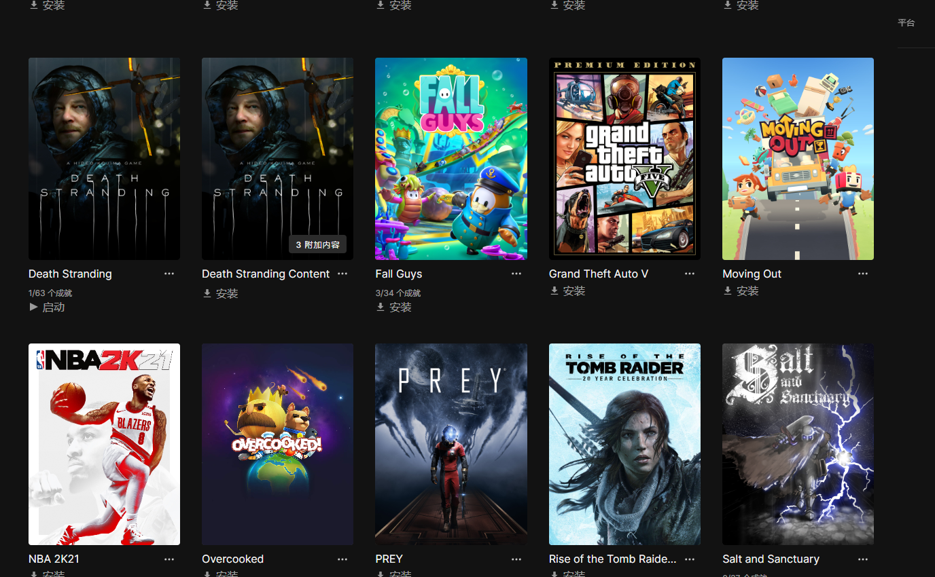This screenshot has width=935, height=577.
Task: Click the 1/63 个成就 achievements text
Action: 50,293
